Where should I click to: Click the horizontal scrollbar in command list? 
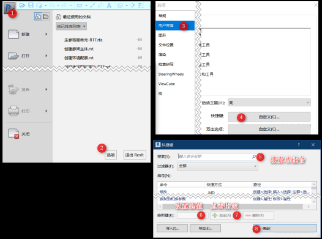[x=234, y=207]
